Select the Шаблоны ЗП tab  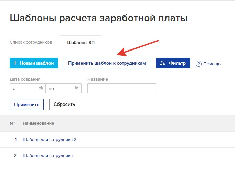pos(81,43)
